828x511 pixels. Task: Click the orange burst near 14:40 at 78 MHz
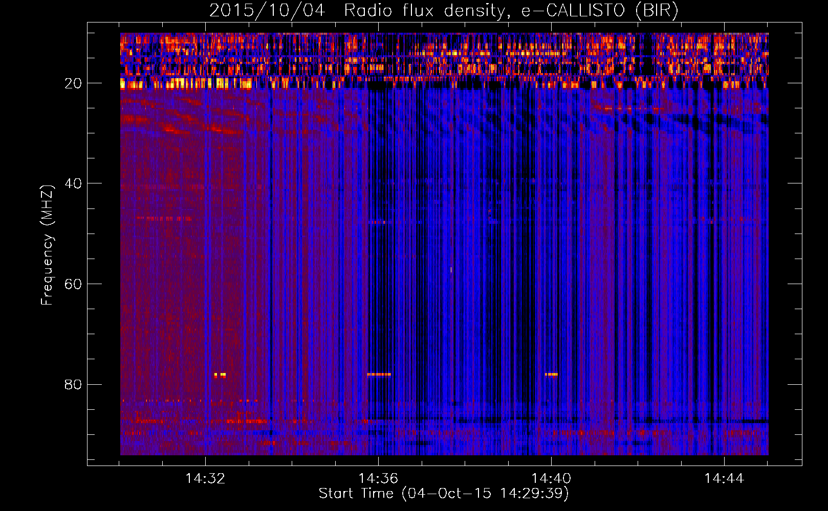click(551, 375)
